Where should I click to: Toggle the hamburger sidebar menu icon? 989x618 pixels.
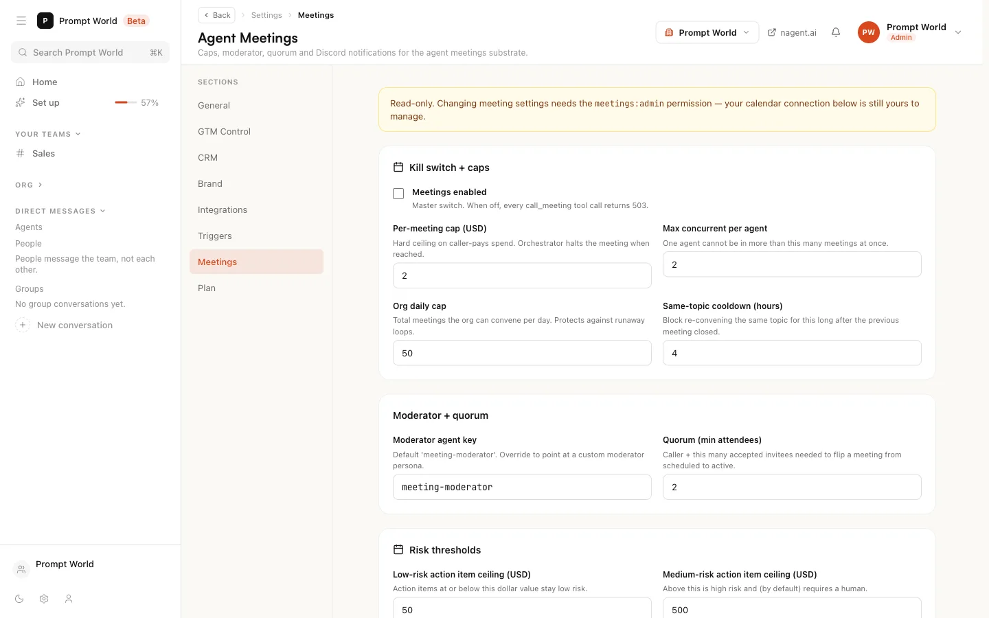point(21,21)
